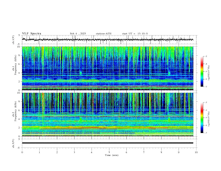Click the ch.2 spectrogram color scale bar
This screenshot has height=171, width=221.
click(202, 118)
